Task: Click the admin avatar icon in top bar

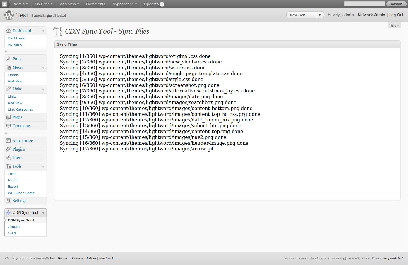Action: 4,4
